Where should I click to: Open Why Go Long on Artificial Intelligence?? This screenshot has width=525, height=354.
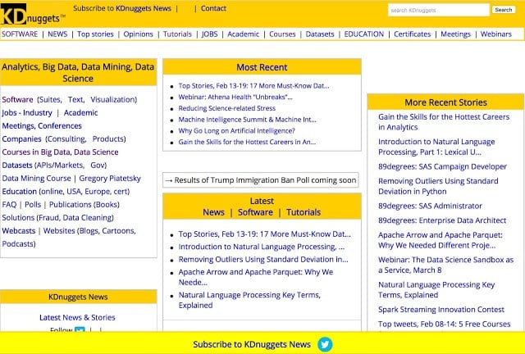pos(237,131)
